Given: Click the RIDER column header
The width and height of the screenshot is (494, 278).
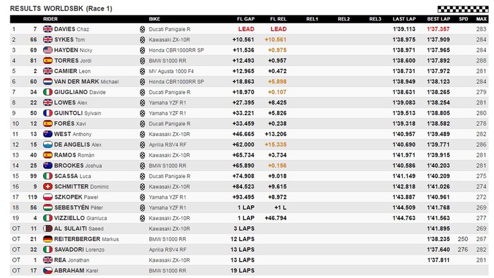Looking at the screenshot, I should (50, 19).
